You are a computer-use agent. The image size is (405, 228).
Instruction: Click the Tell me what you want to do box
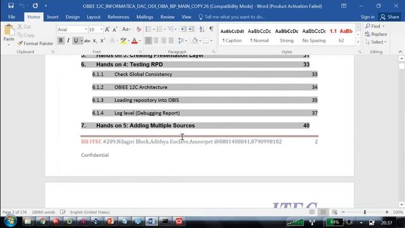[x=232, y=17]
